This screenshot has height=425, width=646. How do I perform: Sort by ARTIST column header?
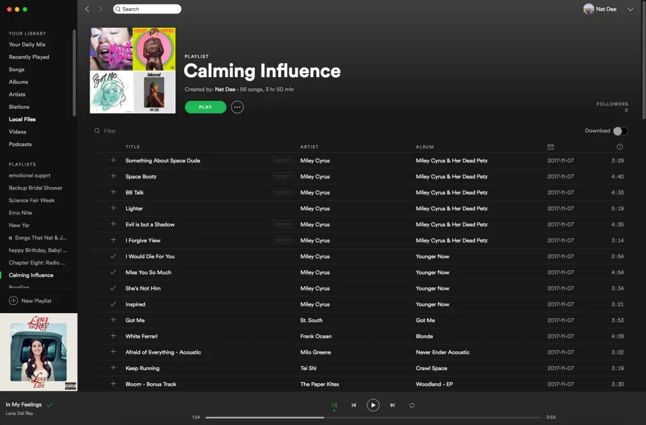[x=309, y=147]
